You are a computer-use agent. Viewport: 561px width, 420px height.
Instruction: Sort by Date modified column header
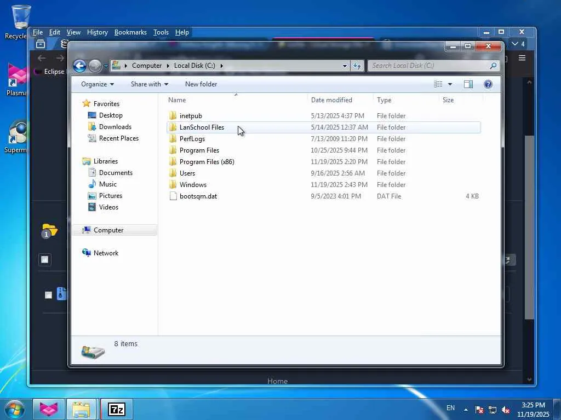click(340, 100)
